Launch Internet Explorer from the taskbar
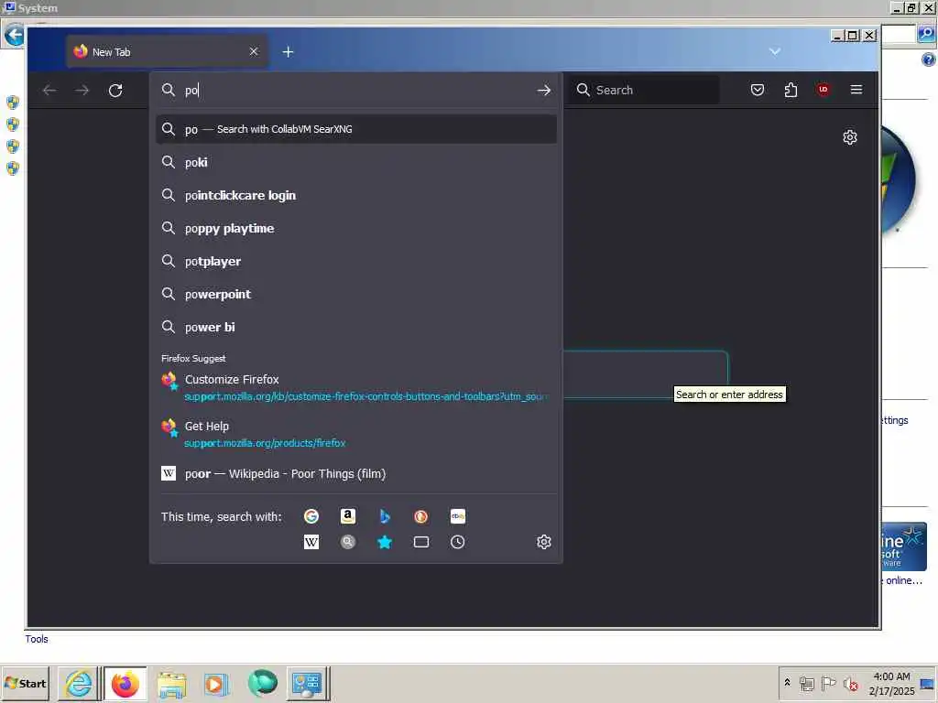The image size is (938, 703). tap(79, 683)
